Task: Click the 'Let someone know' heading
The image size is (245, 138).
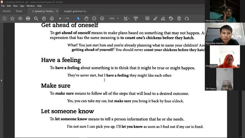Action: (67, 111)
